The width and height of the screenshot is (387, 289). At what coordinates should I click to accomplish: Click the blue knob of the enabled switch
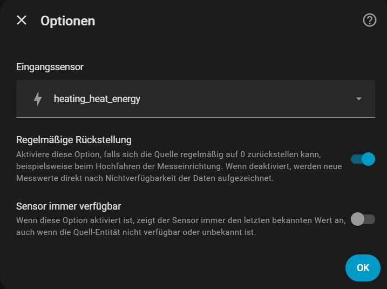click(x=368, y=159)
